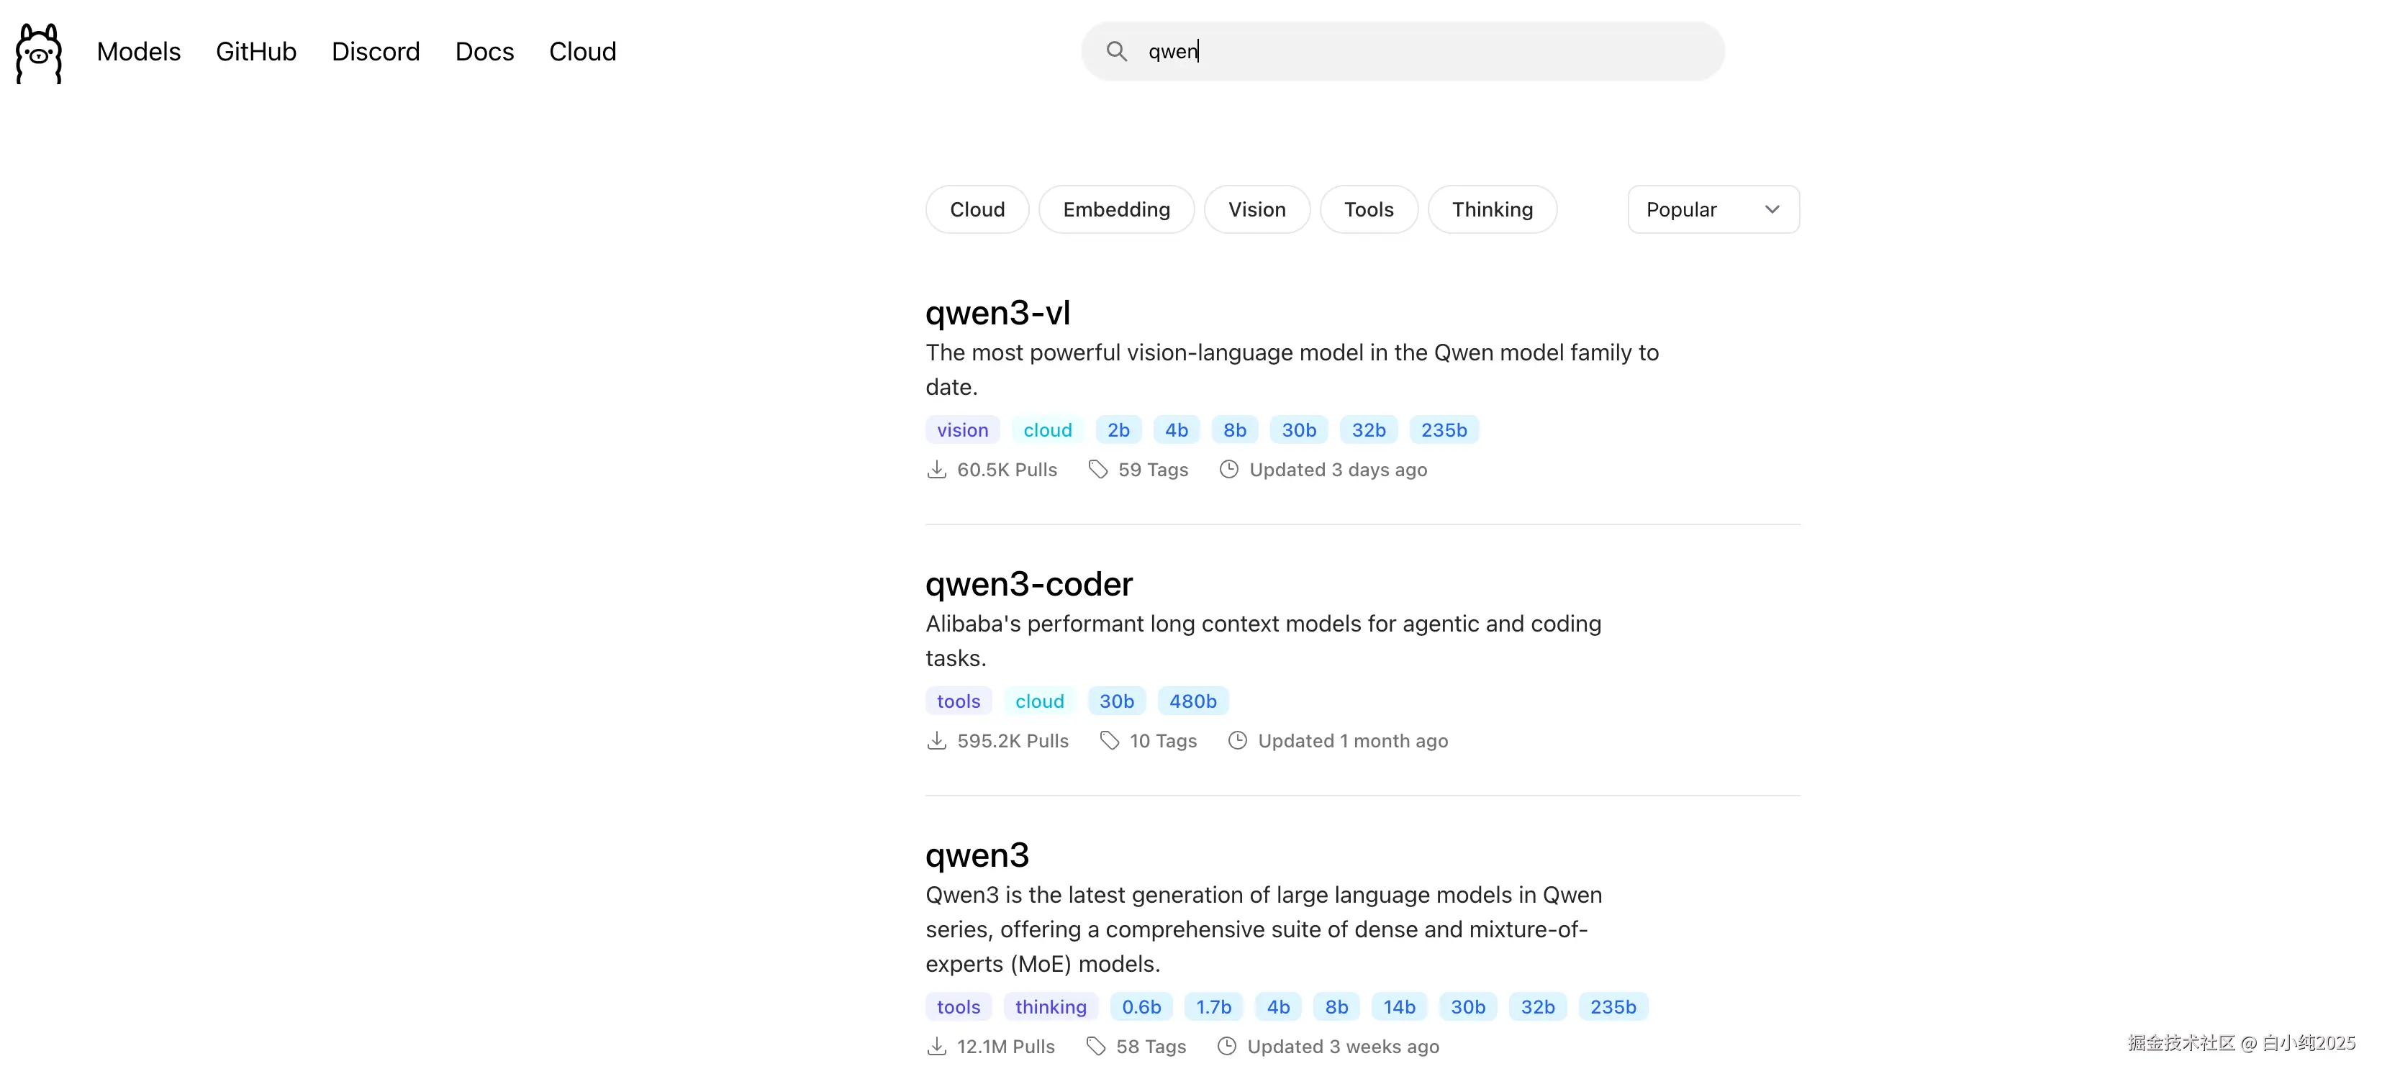Select the 480b size tag under qwen3-coder
The width and height of the screenshot is (2382, 1079).
(1192, 702)
